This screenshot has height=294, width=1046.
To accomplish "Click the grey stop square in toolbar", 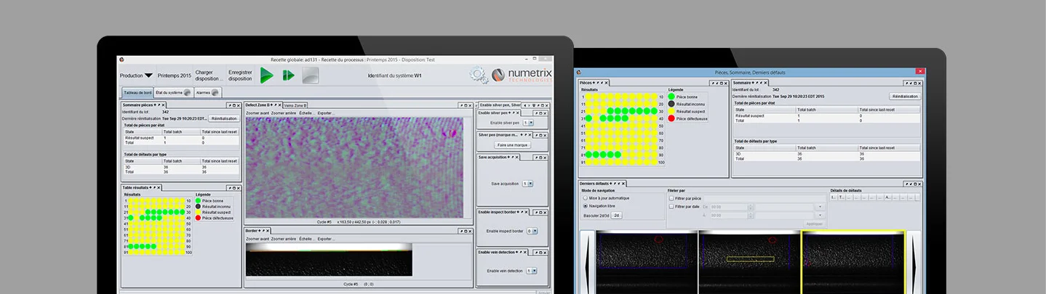I will click(311, 75).
